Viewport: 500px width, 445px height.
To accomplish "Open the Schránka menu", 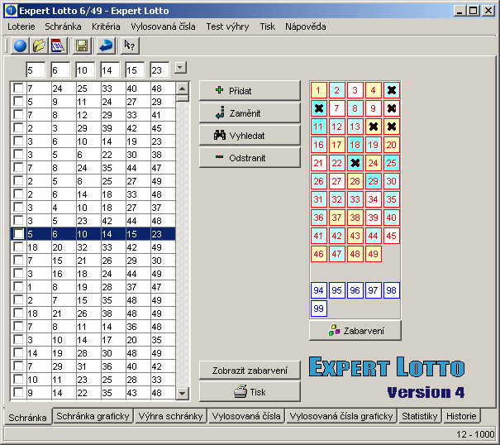I will point(63,26).
